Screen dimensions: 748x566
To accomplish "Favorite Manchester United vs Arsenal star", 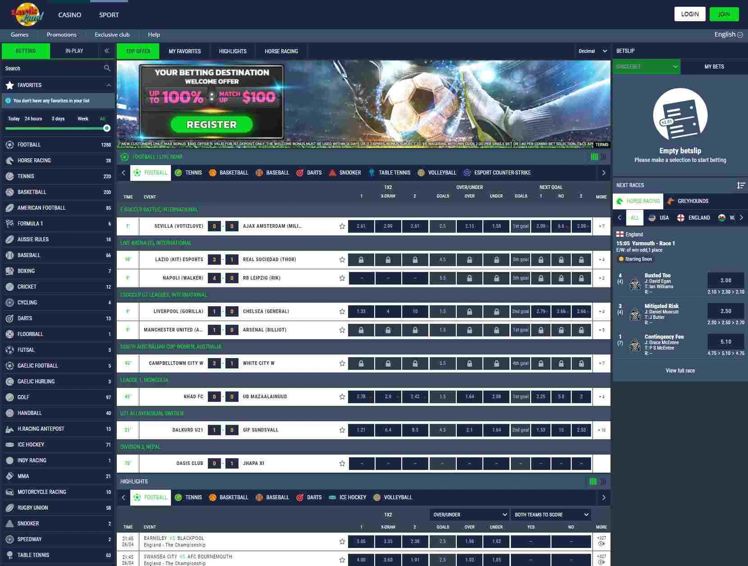I will pos(342,330).
